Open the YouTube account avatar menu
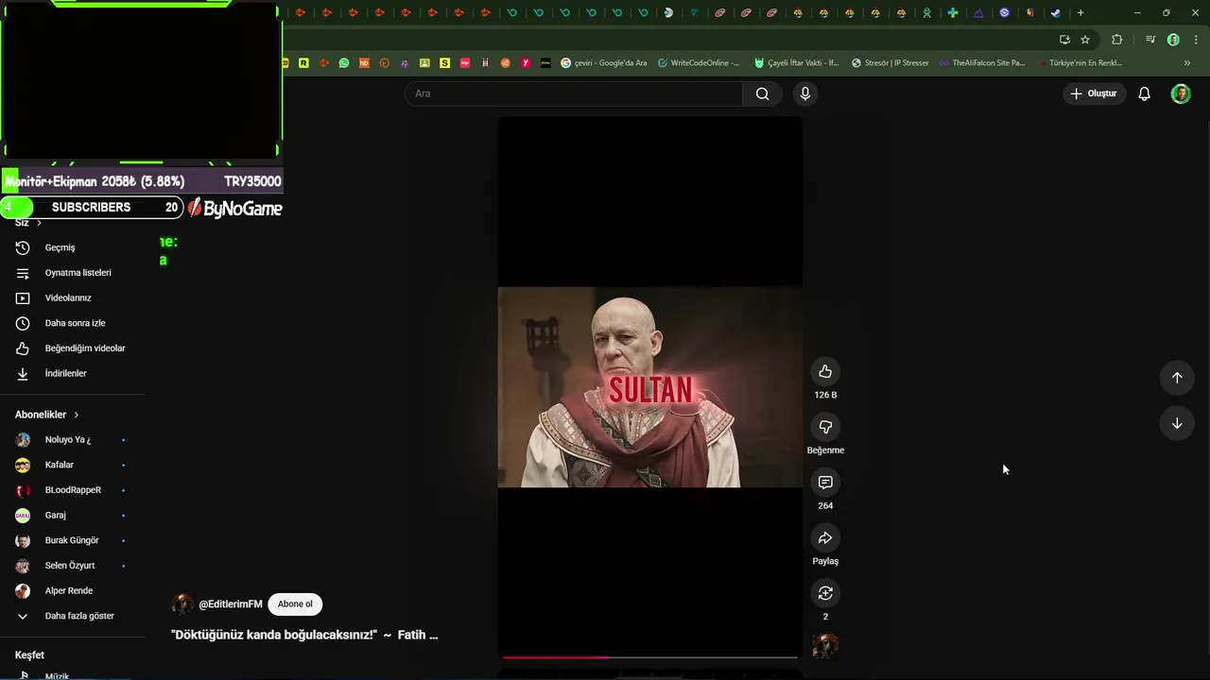 point(1181,93)
